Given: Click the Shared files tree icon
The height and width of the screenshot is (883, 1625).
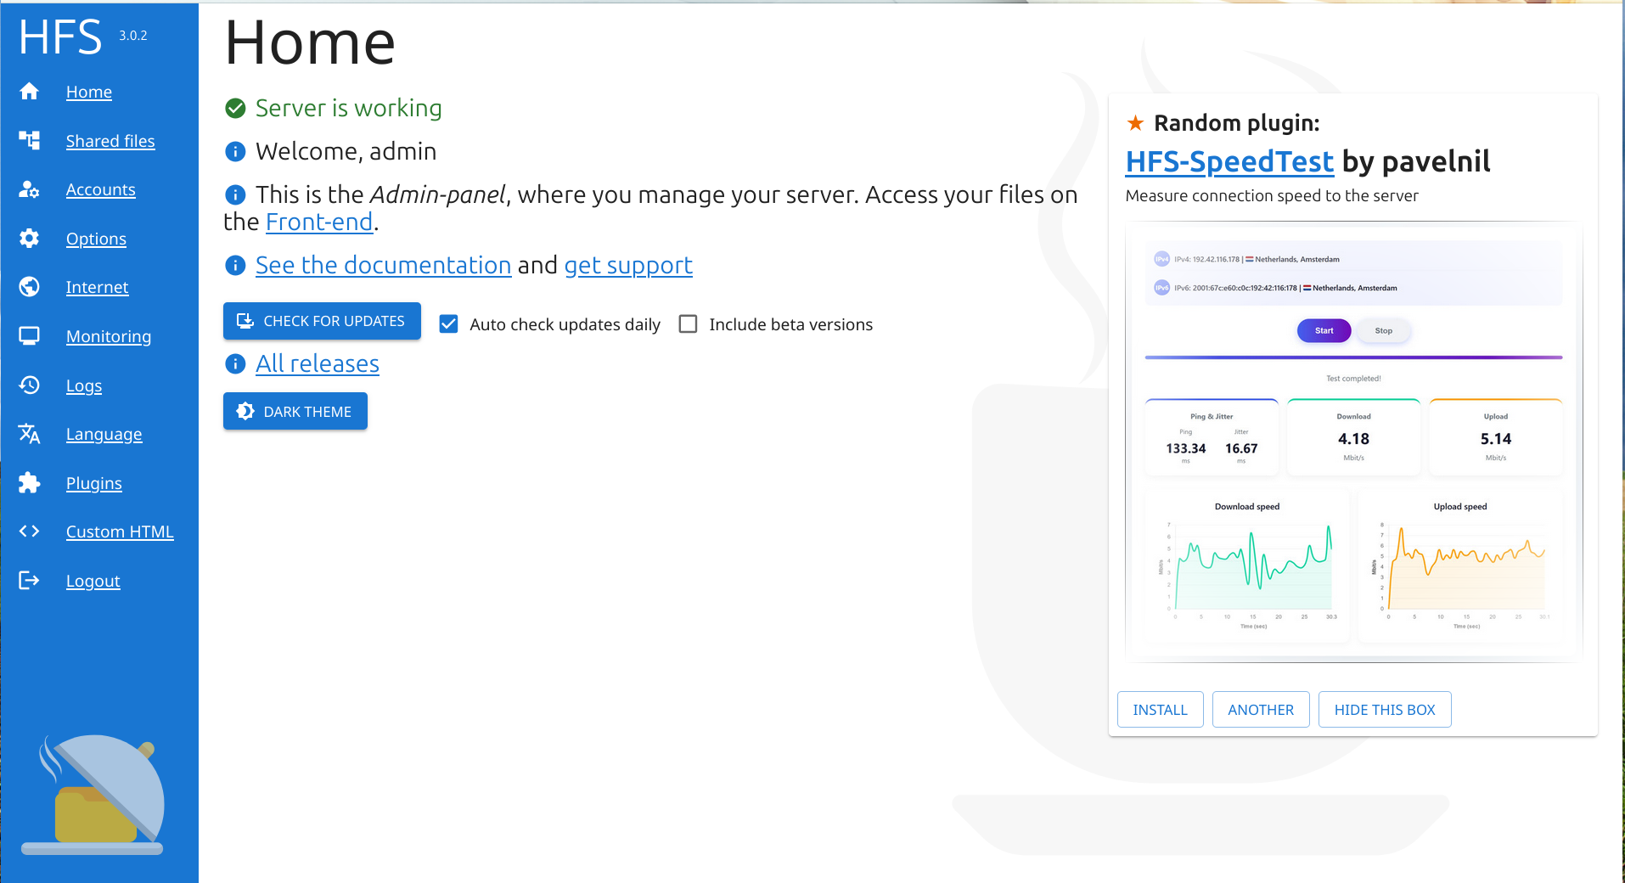Looking at the screenshot, I should click(29, 141).
